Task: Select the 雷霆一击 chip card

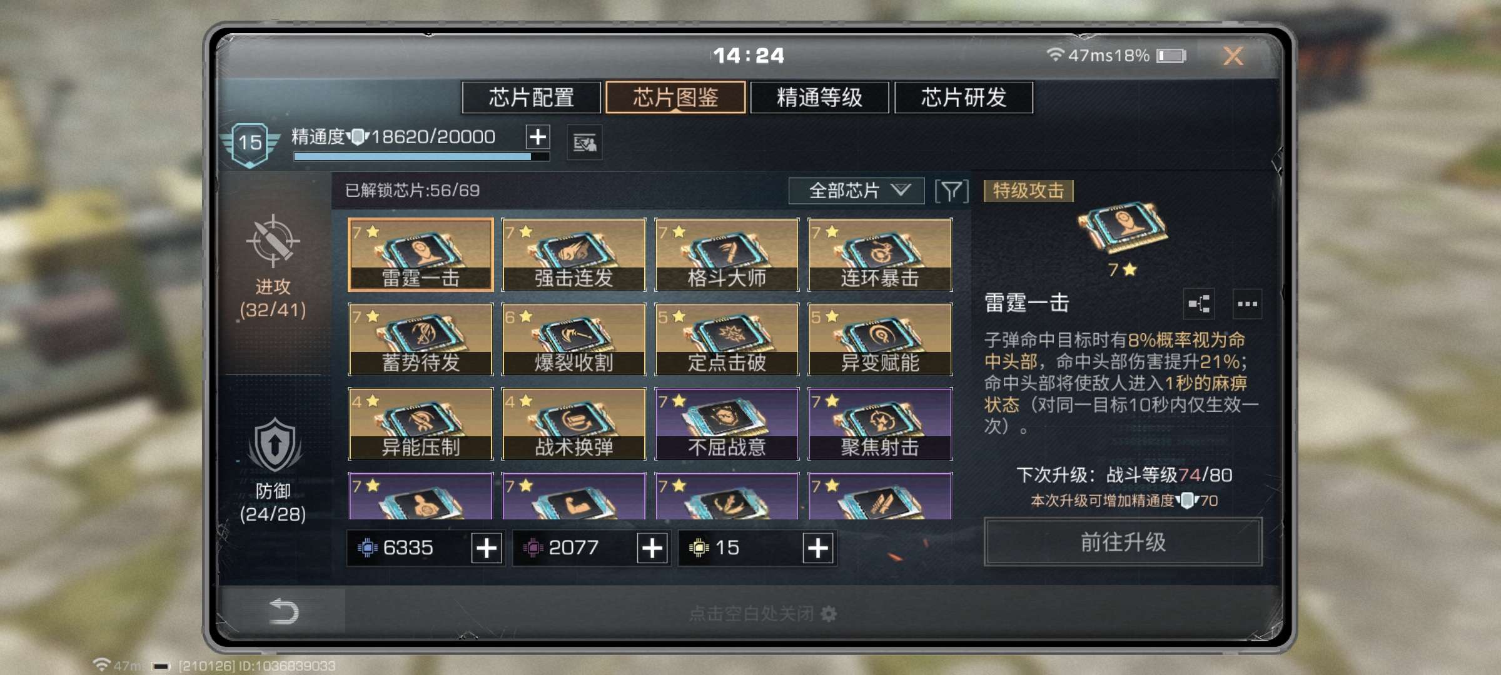Action: (x=420, y=255)
